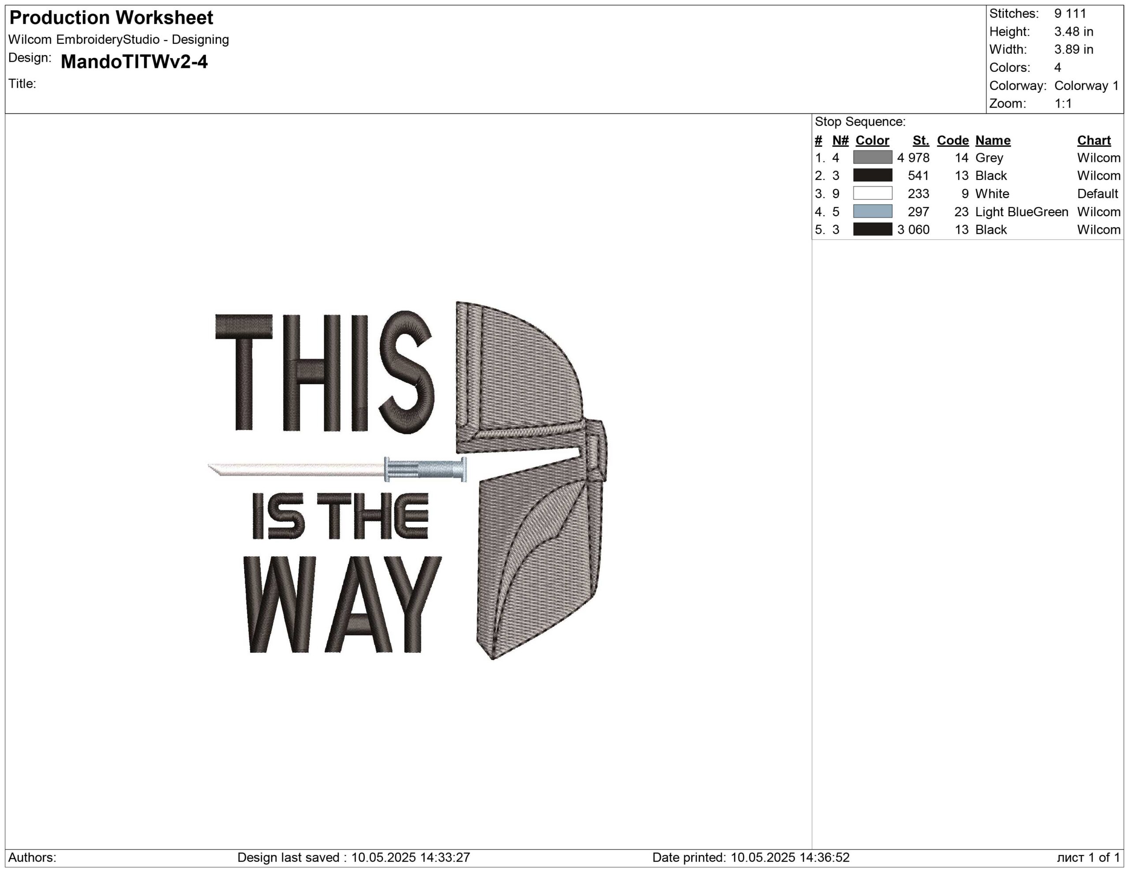Click the lightsaber hilt in the design
This screenshot has height=869, width=1129.
coord(425,469)
